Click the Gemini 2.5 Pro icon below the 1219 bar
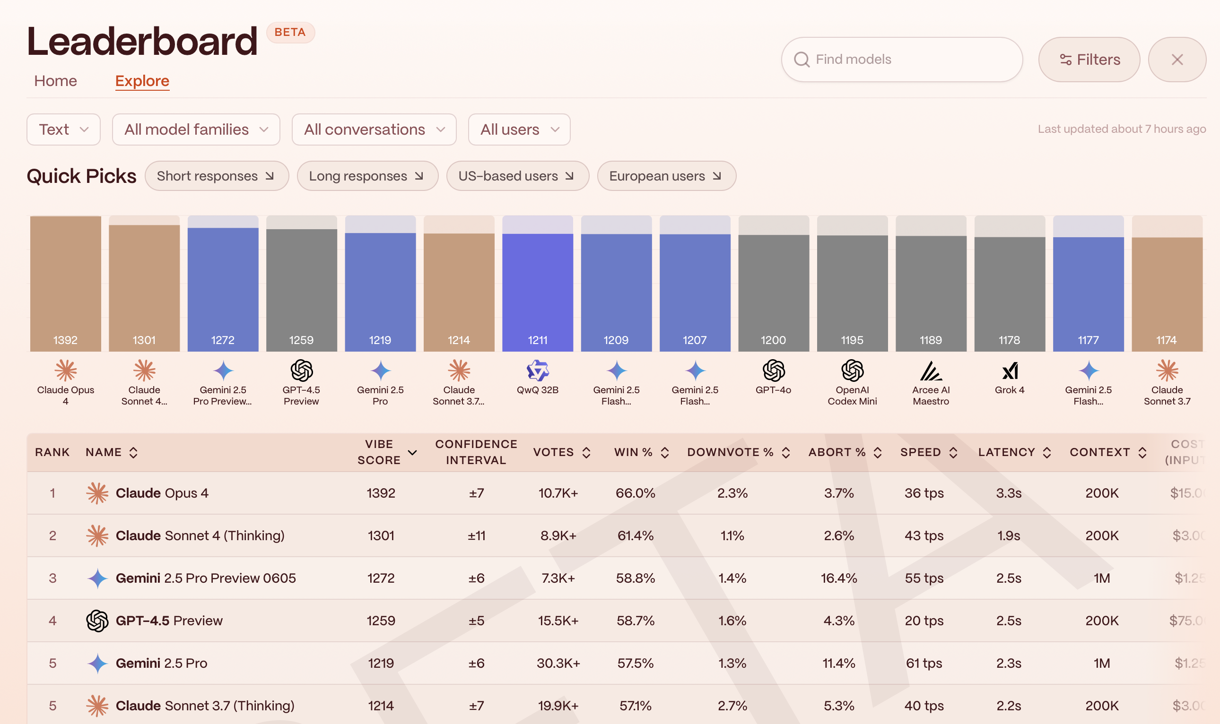The height and width of the screenshot is (724, 1220). pyautogui.click(x=380, y=371)
